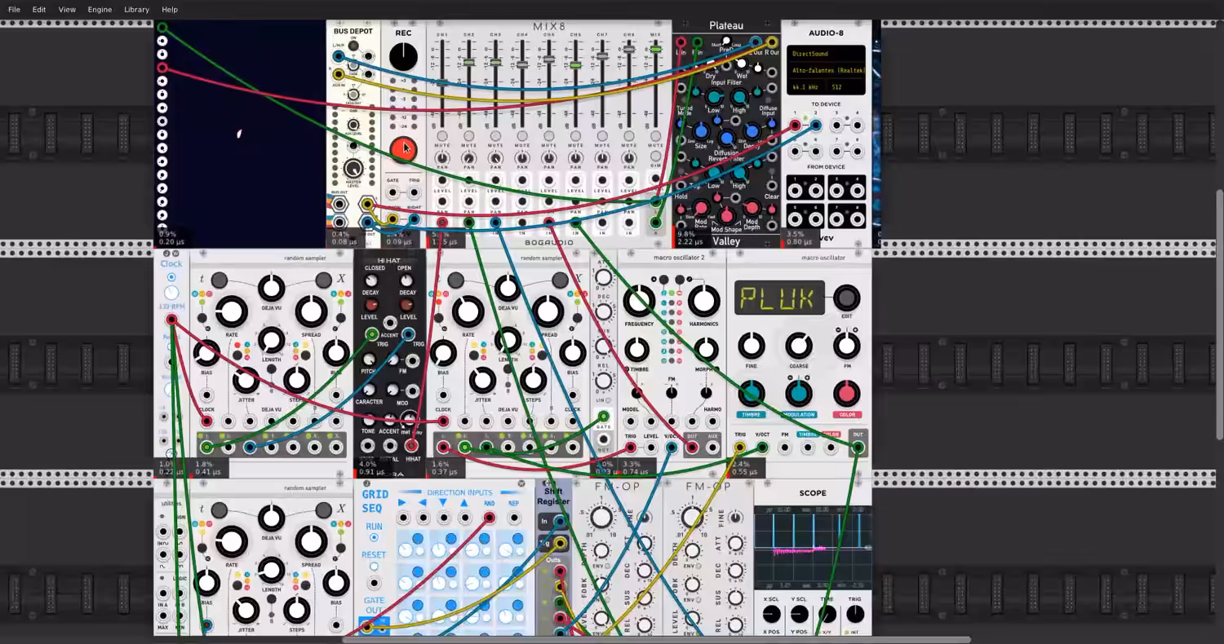
Task: Toggle the DIM button on the MIX8 master channel
Action: coord(655,155)
